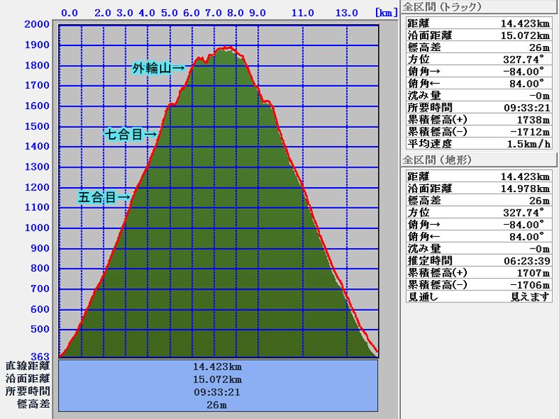This screenshot has height=419, width=559.
Task: Click the summit peak of the elevation profile
Action: (x=225, y=48)
